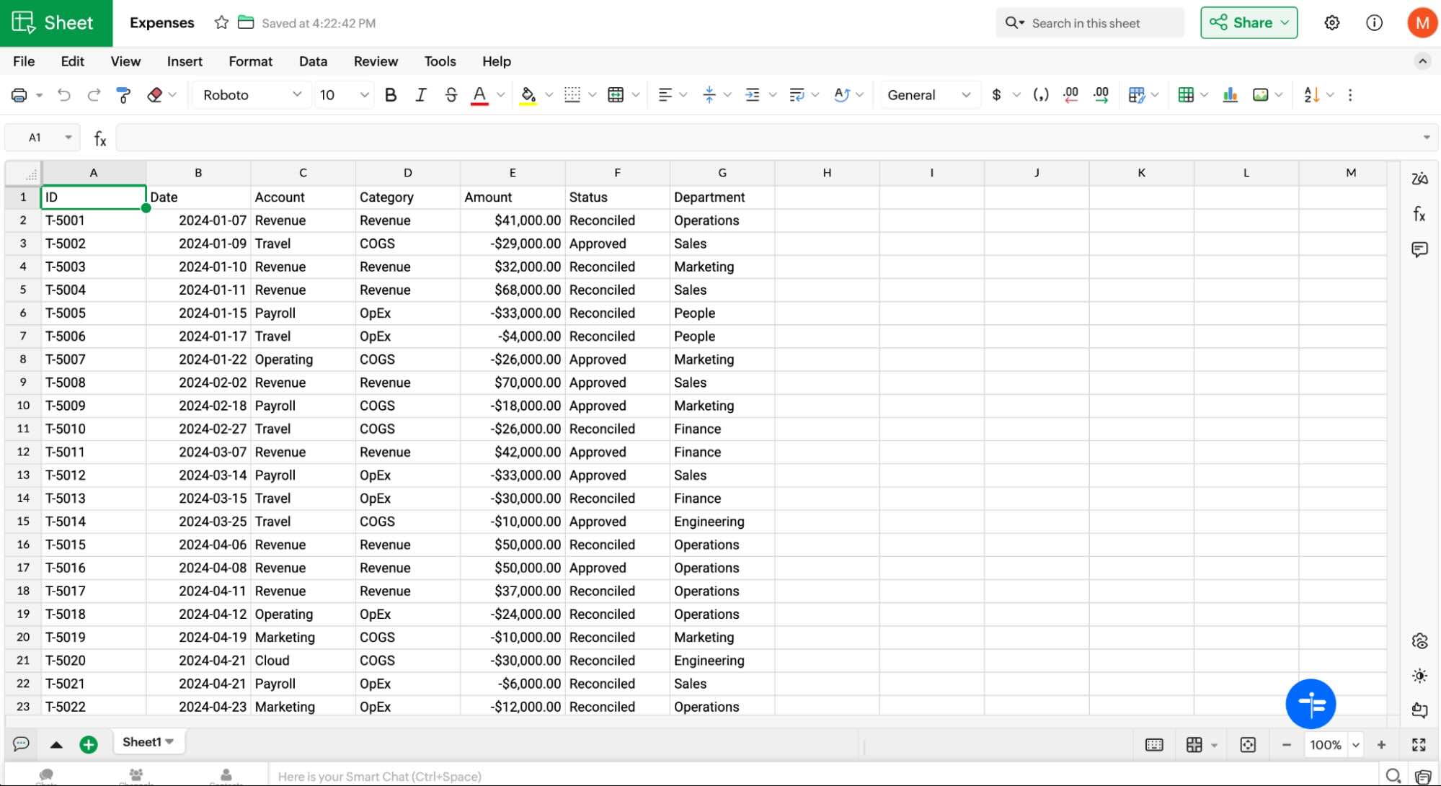
Task: Apply the currency dollar format
Action: coord(997,95)
